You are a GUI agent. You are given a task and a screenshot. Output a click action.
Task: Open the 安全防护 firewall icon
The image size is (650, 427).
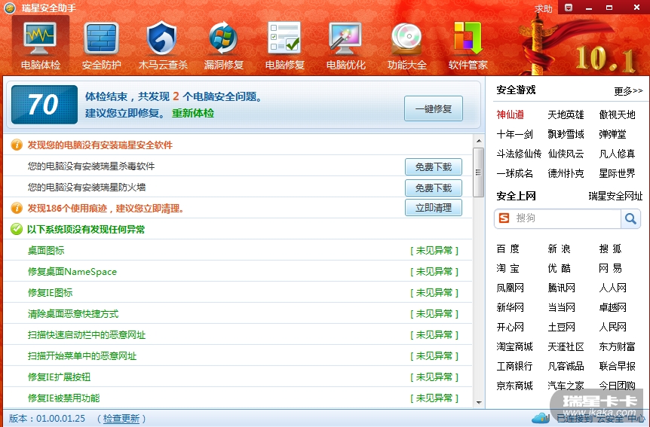point(102,44)
